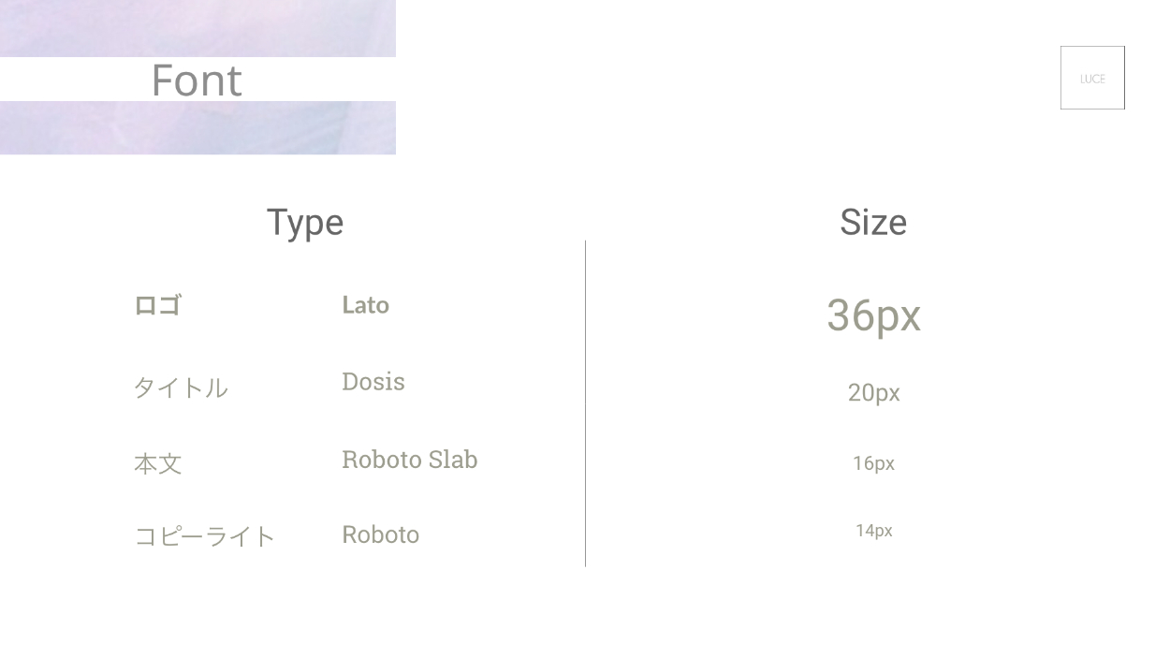This screenshot has width=1170, height=658.
Task: Click the Roboto font name
Action: click(x=380, y=534)
